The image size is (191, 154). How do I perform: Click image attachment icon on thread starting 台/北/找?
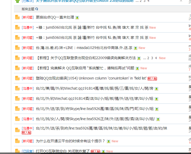(158, 119)
